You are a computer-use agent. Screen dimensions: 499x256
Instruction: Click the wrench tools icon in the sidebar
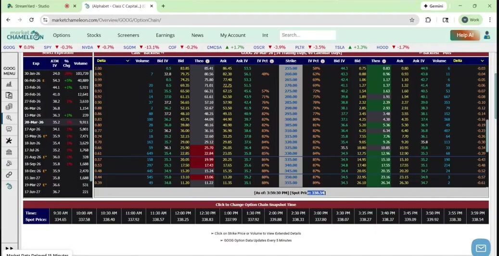pos(9,141)
